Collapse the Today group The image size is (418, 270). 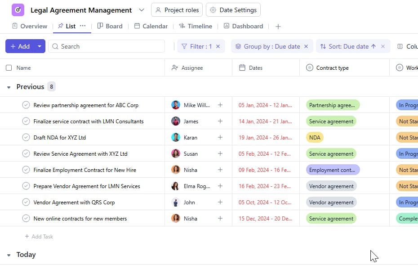pos(9,255)
